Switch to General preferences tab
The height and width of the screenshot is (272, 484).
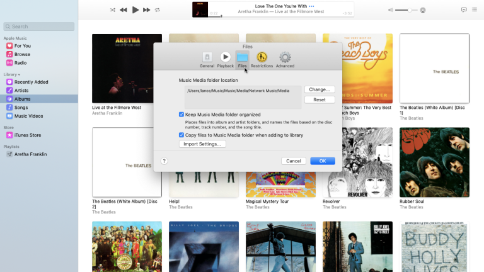(x=207, y=60)
